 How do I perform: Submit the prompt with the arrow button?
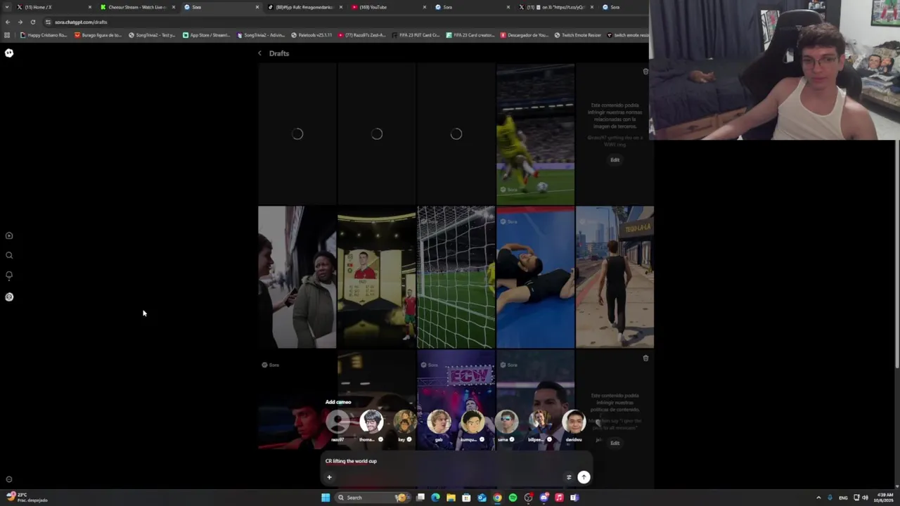[x=584, y=477]
